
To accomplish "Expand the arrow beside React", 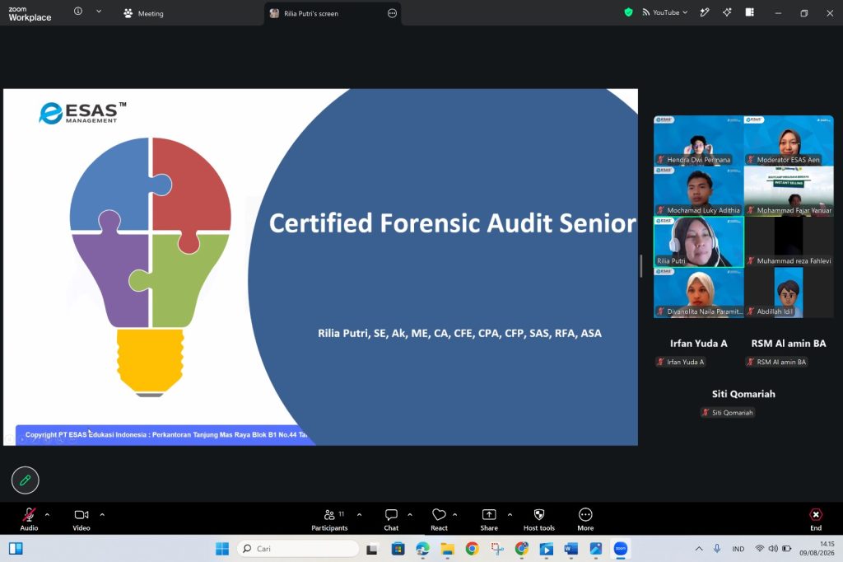I will point(454,515).
